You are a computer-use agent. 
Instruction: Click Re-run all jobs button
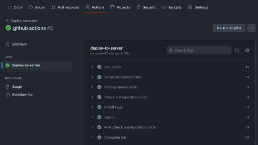point(229,28)
